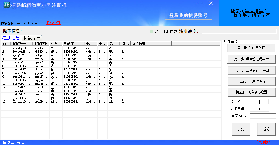Click the 捷易版权 www.750v.com text

point(19,23)
